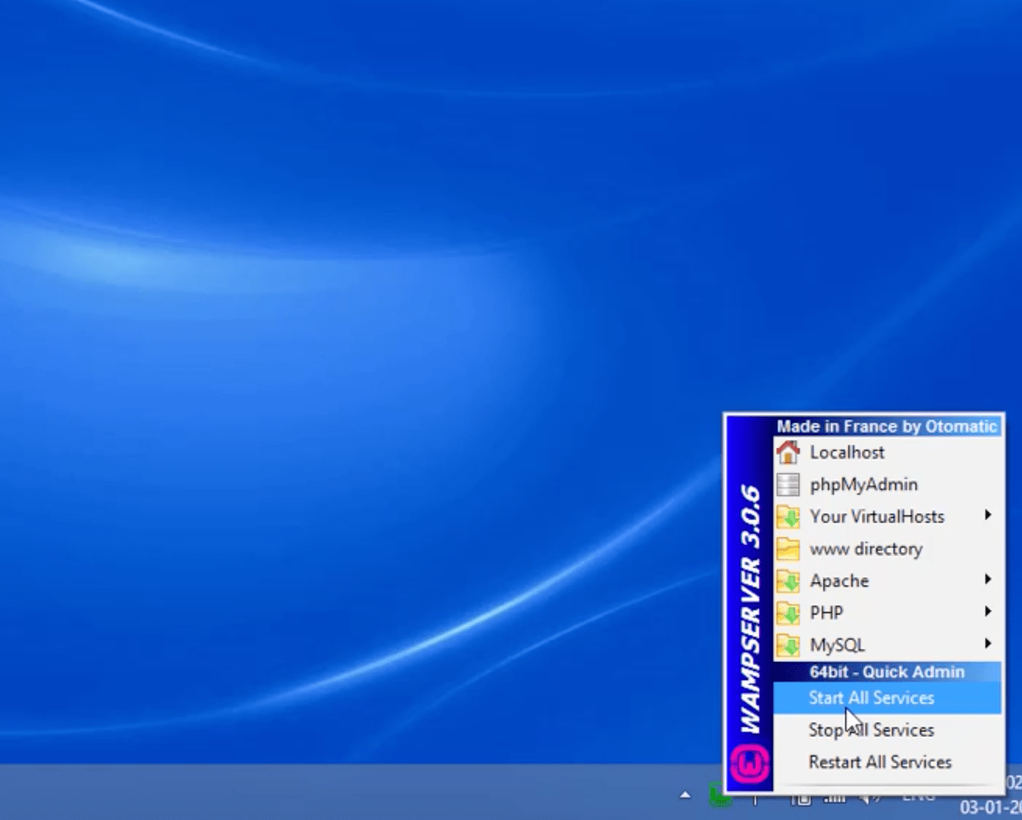Image resolution: width=1022 pixels, height=820 pixels.
Task: Click the Your VirtualHosts folder icon
Action: tap(788, 516)
